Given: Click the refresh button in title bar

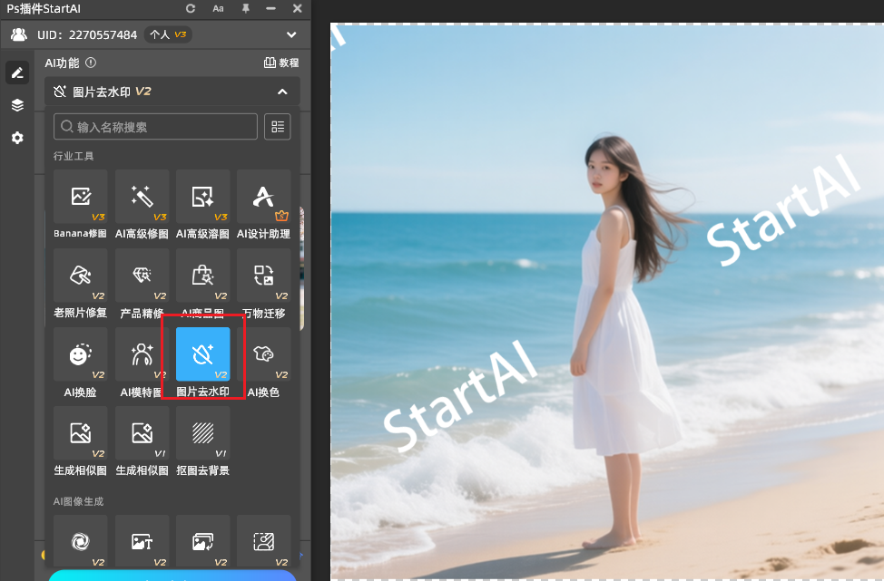Looking at the screenshot, I should (x=191, y=8).
